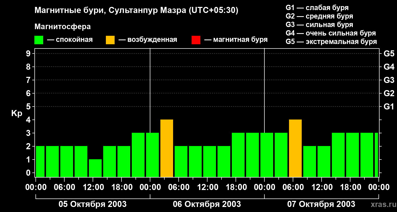Click the 'G5' label on the right axis
This screenshot has width=397, height=212.
tap(389, 54)
